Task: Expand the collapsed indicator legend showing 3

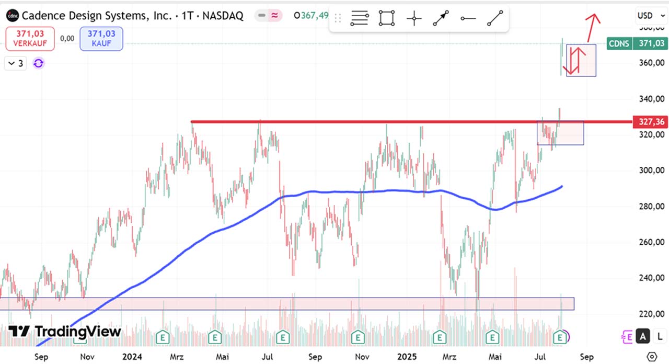Action: 15,64
